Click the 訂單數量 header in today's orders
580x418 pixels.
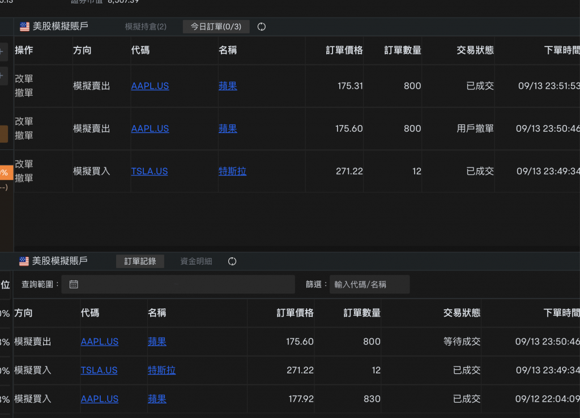(403, 50)
